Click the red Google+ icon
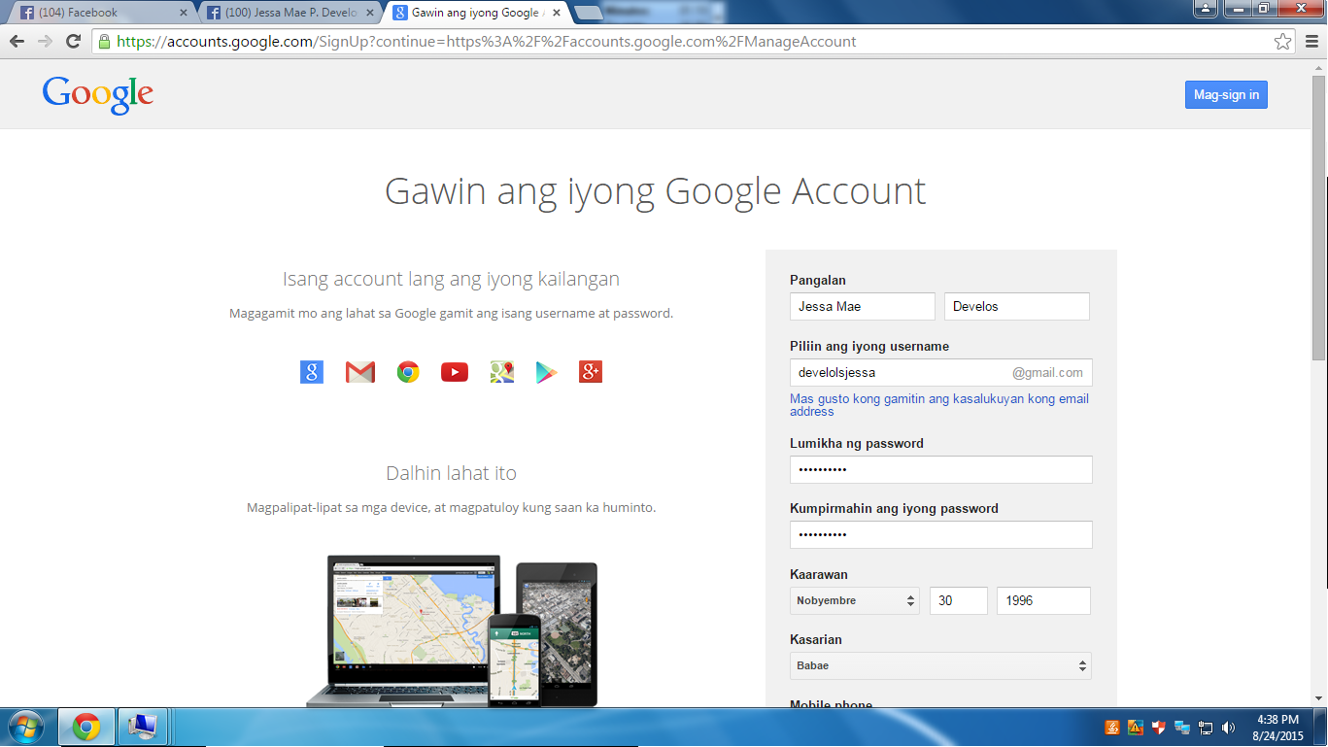The width and height of the screenshot is (1328, 747). click(591, 371)
